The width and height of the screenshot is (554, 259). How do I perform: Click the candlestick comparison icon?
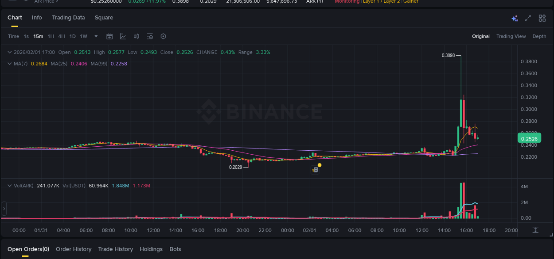pyautogui.click(x=136, y=36)
